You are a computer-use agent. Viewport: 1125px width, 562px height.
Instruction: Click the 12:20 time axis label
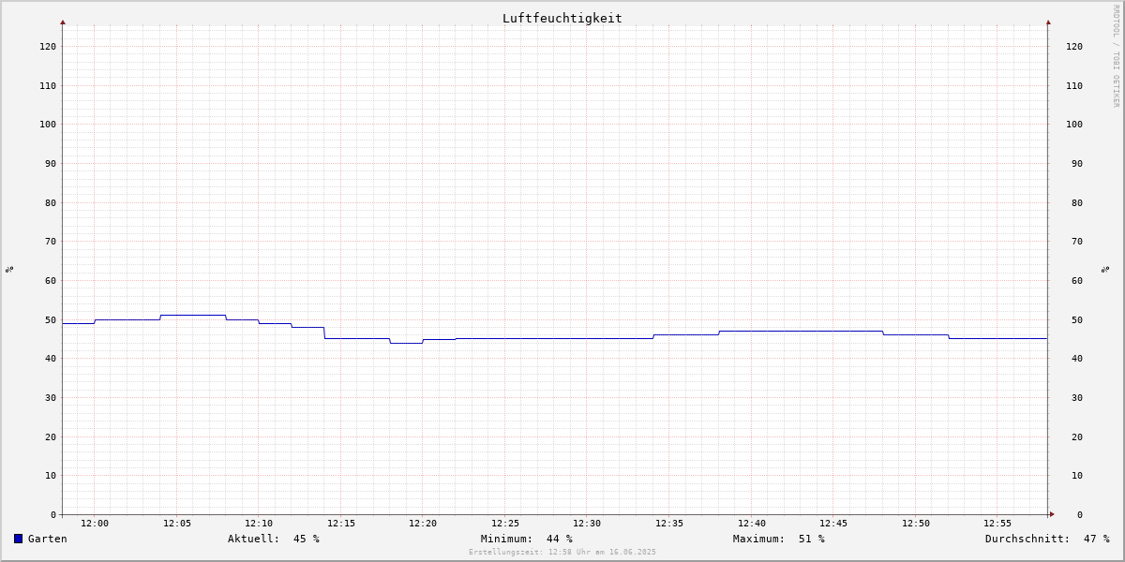tap(423, 524)
